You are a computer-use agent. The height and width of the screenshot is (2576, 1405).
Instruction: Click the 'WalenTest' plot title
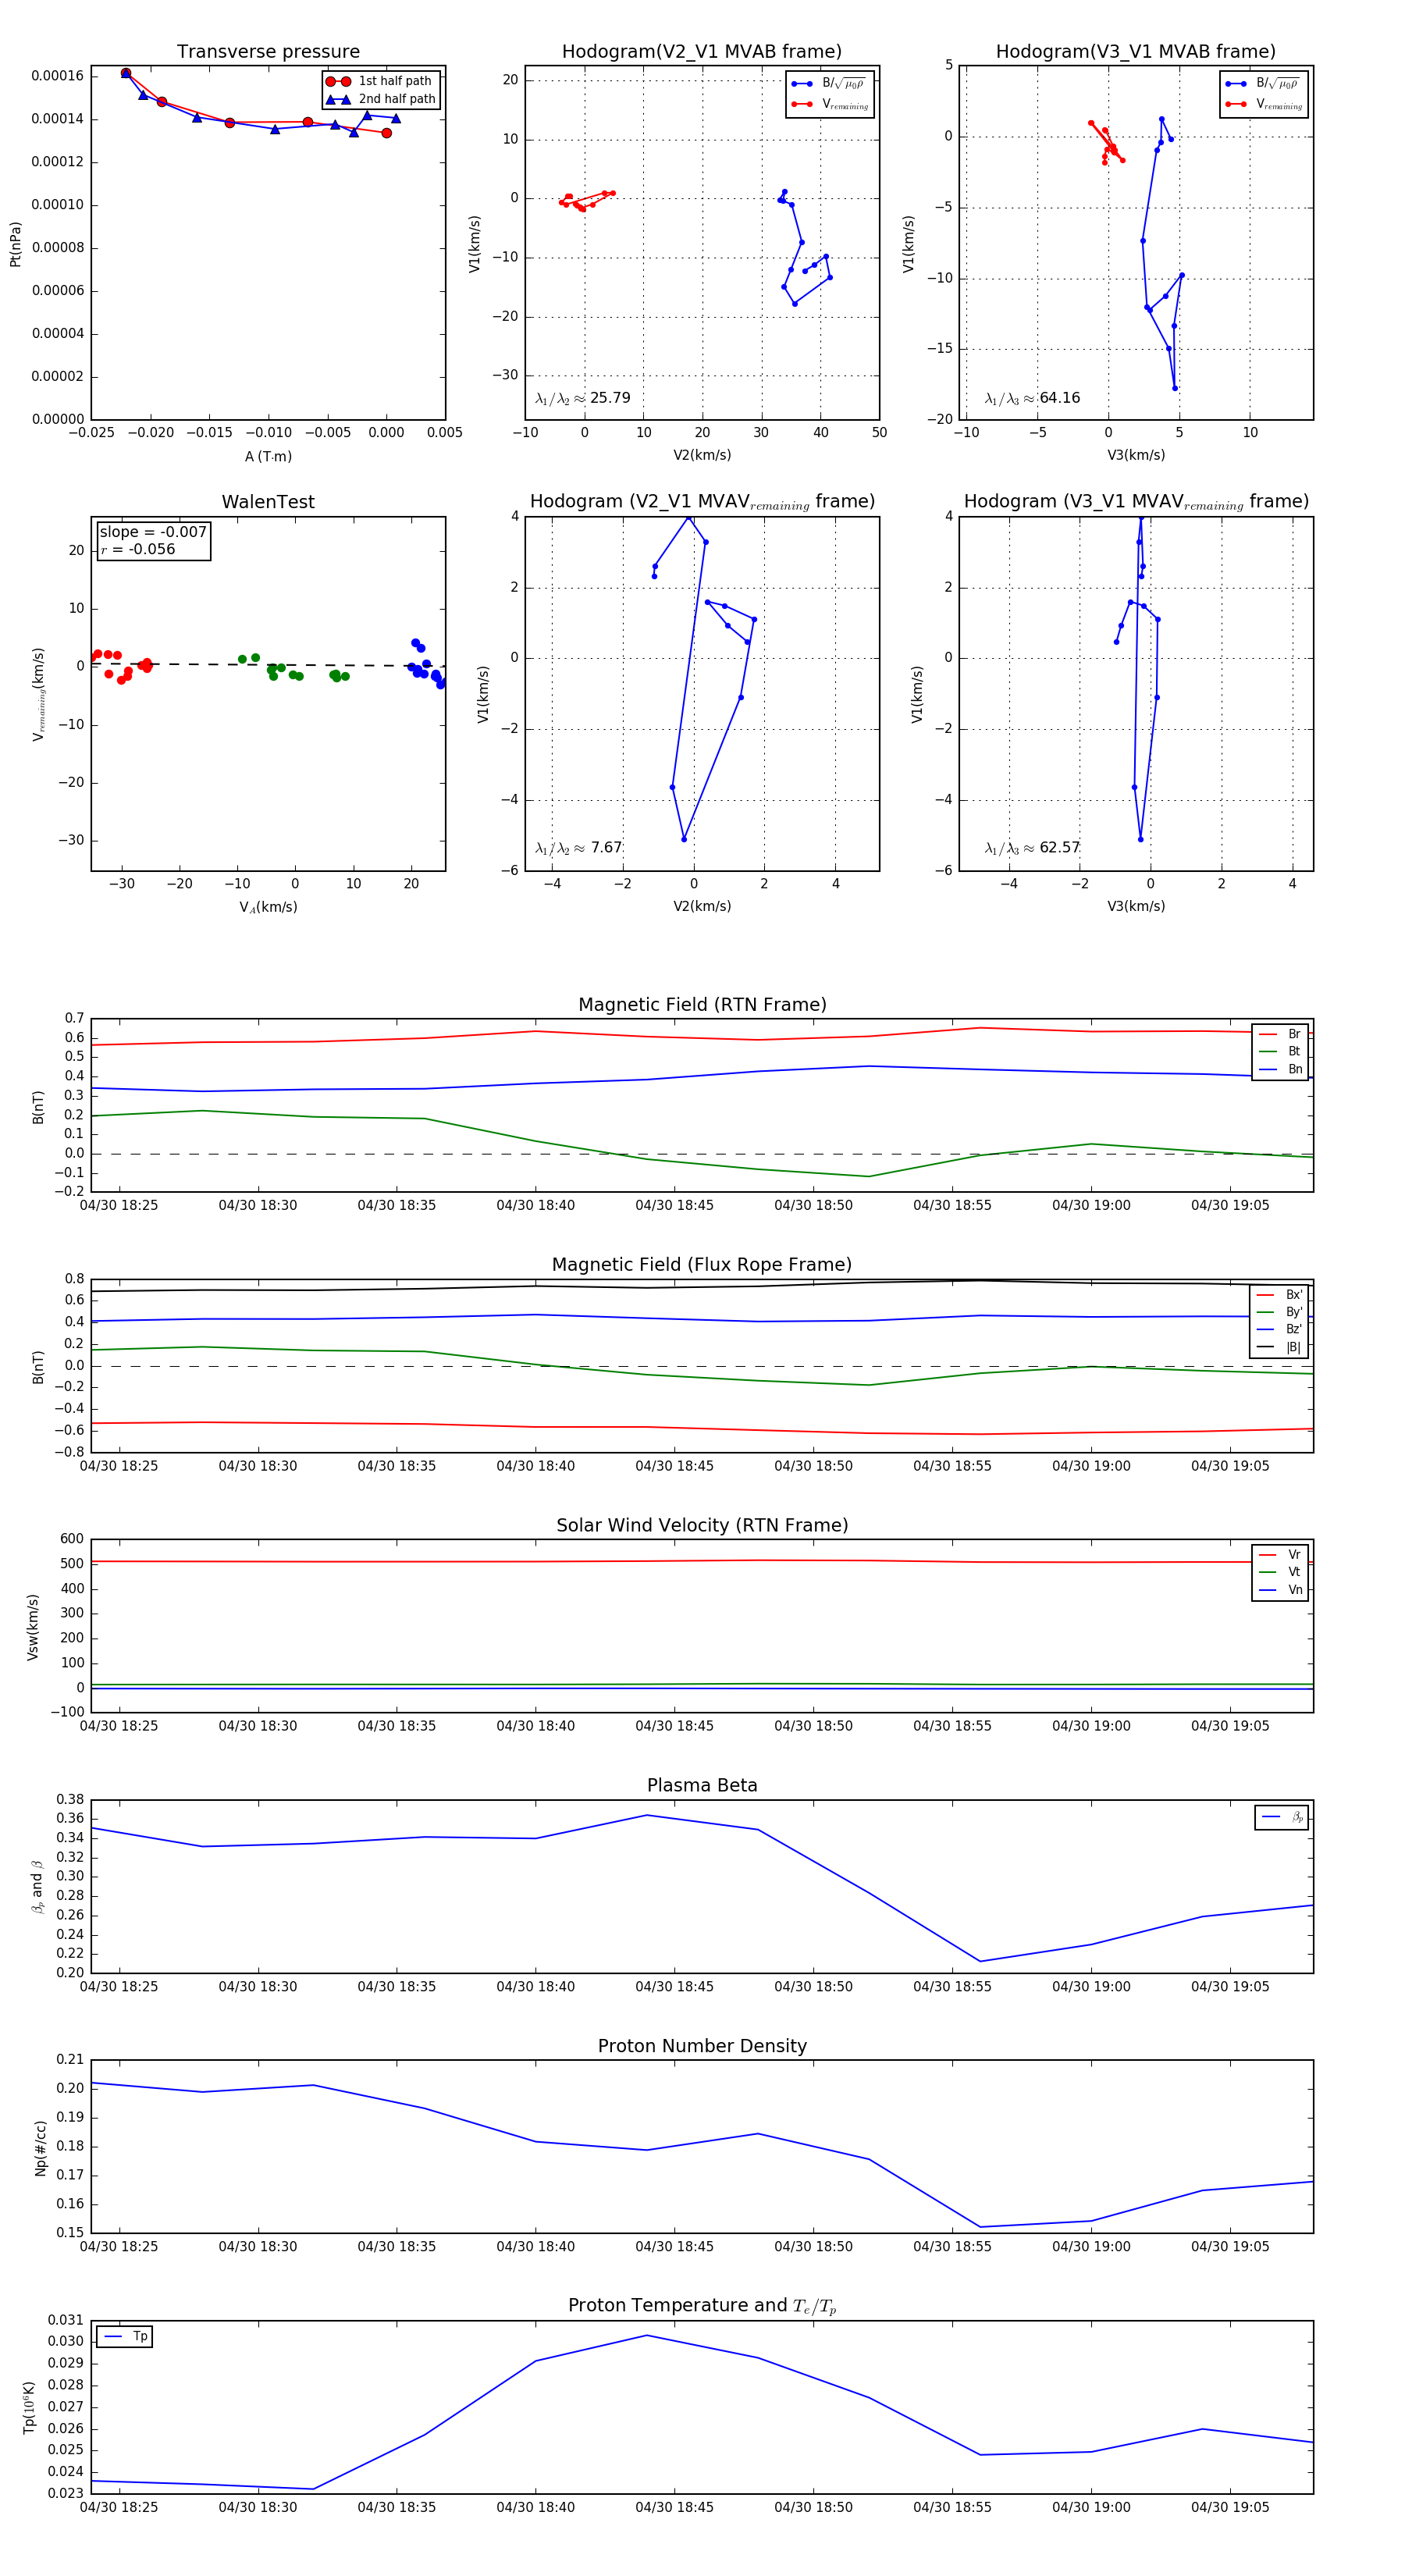point(268,502)
